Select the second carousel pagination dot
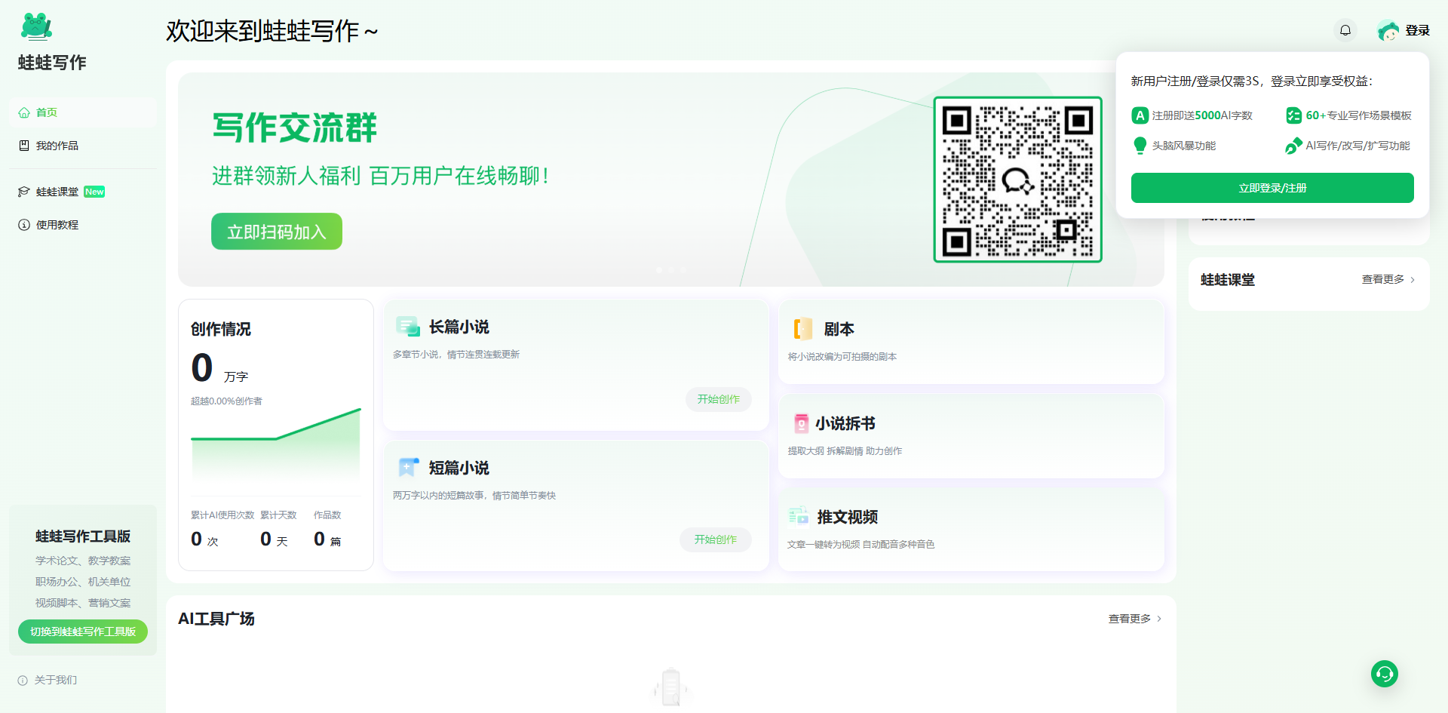This screenshot has height=713, width=1448. pyautogui.click(x=671, y=269)
